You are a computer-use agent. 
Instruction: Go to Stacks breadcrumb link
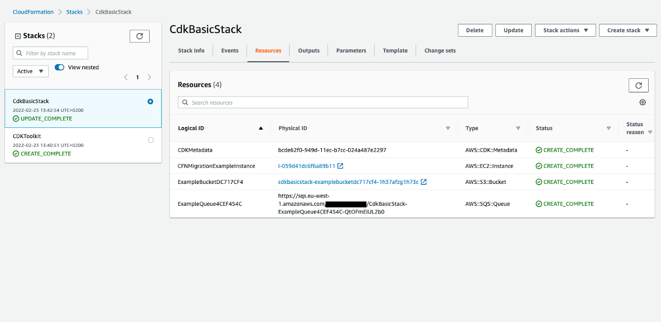pos(74,12)
